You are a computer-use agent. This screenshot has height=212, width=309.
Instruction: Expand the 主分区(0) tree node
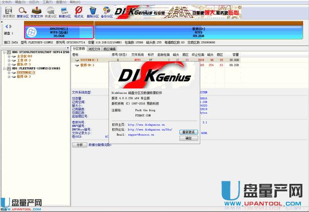[9, 56]
